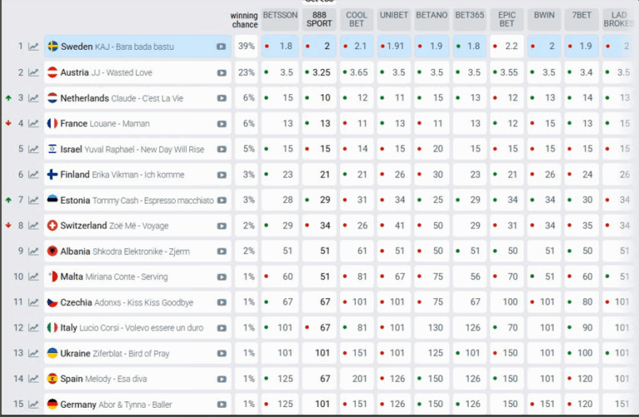Click Sweden's 39% winning chance

pos(246,47)
